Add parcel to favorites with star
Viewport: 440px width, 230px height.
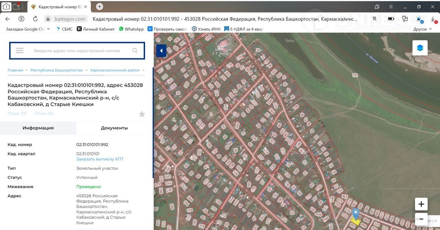click(142, 114)
